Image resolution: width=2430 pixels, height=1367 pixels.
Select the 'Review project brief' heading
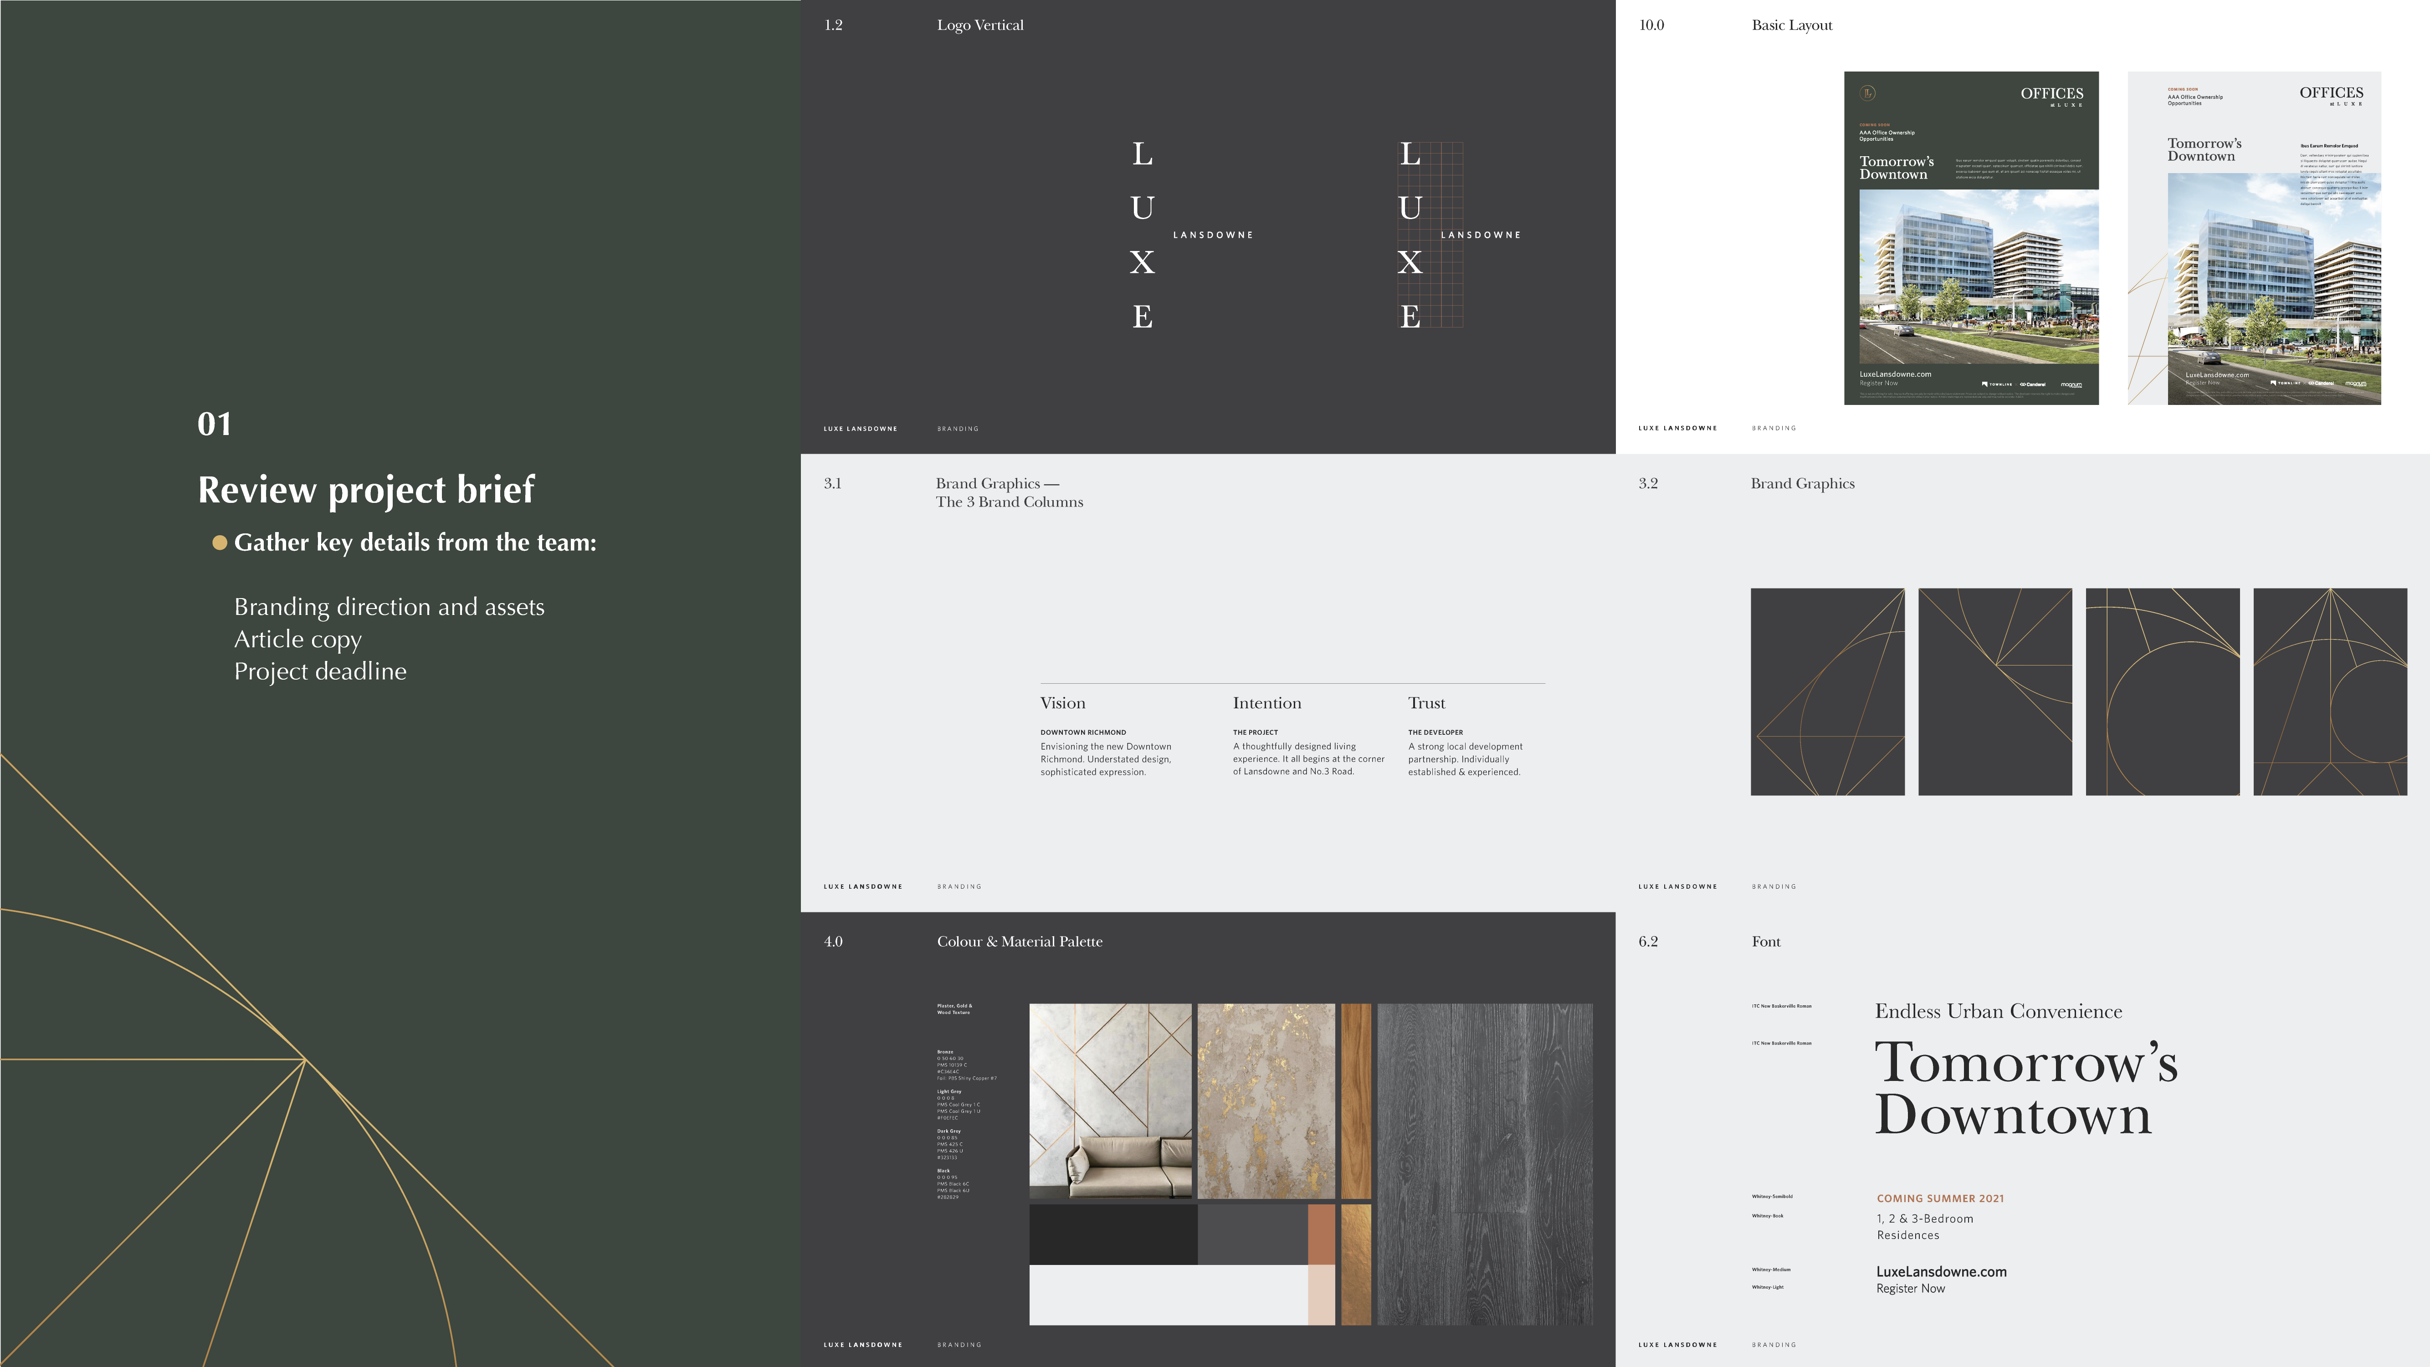[366, 491]
